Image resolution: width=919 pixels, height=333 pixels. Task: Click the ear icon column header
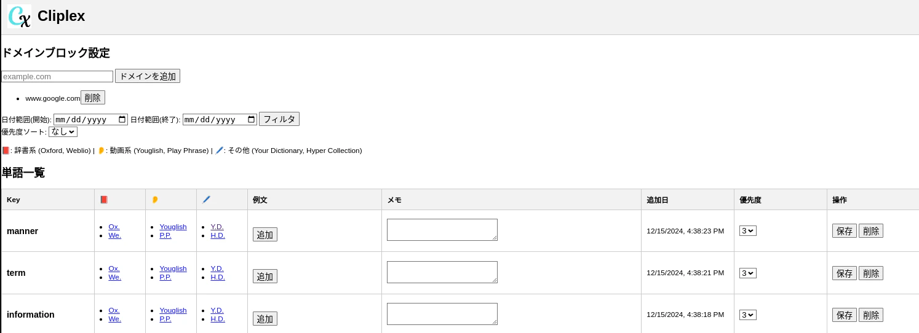(x=155, y=200)
